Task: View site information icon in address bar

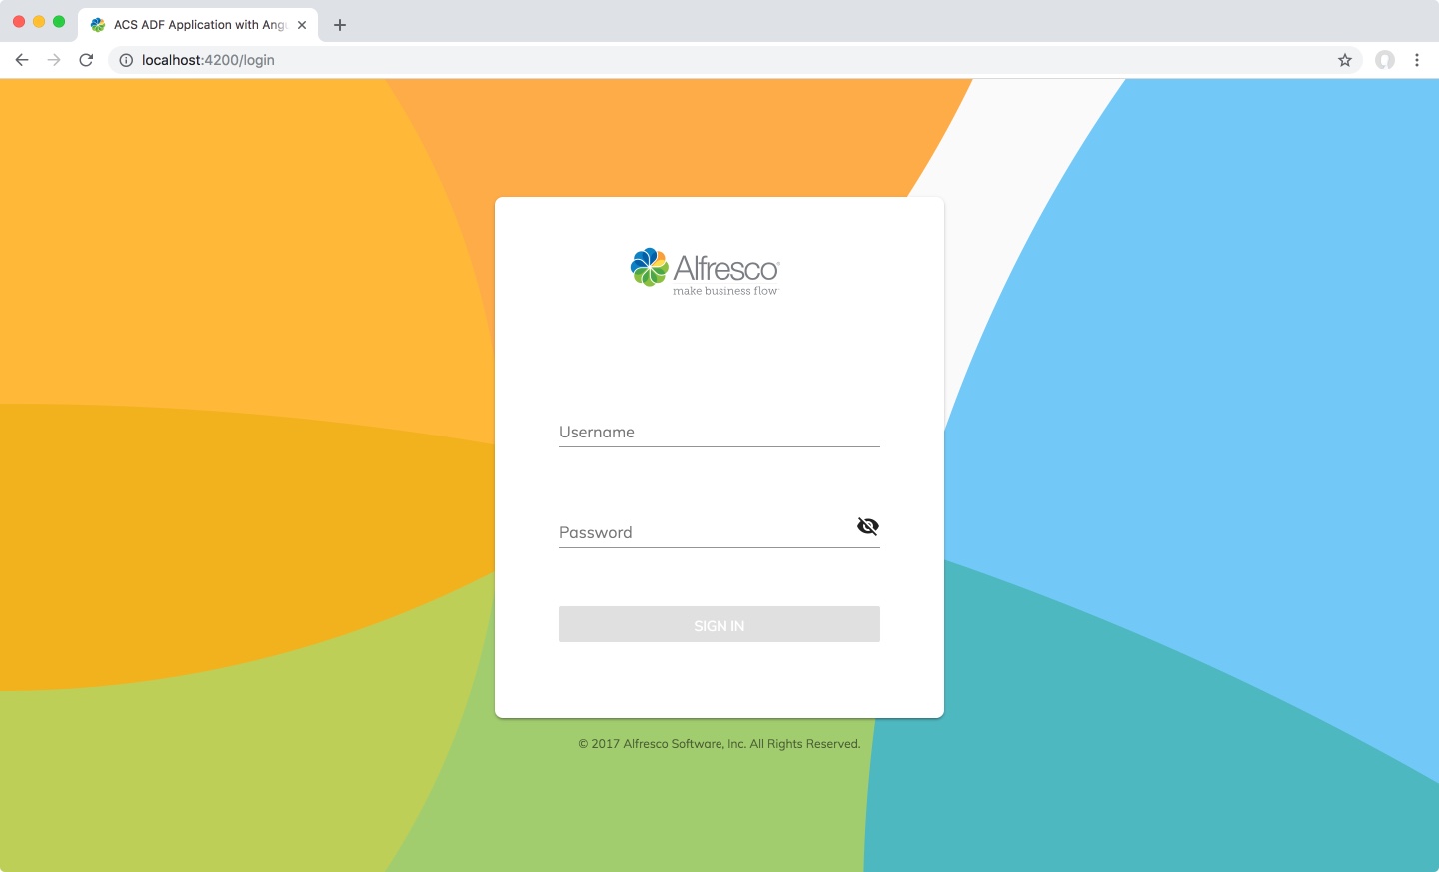Action: click(126, 60)
